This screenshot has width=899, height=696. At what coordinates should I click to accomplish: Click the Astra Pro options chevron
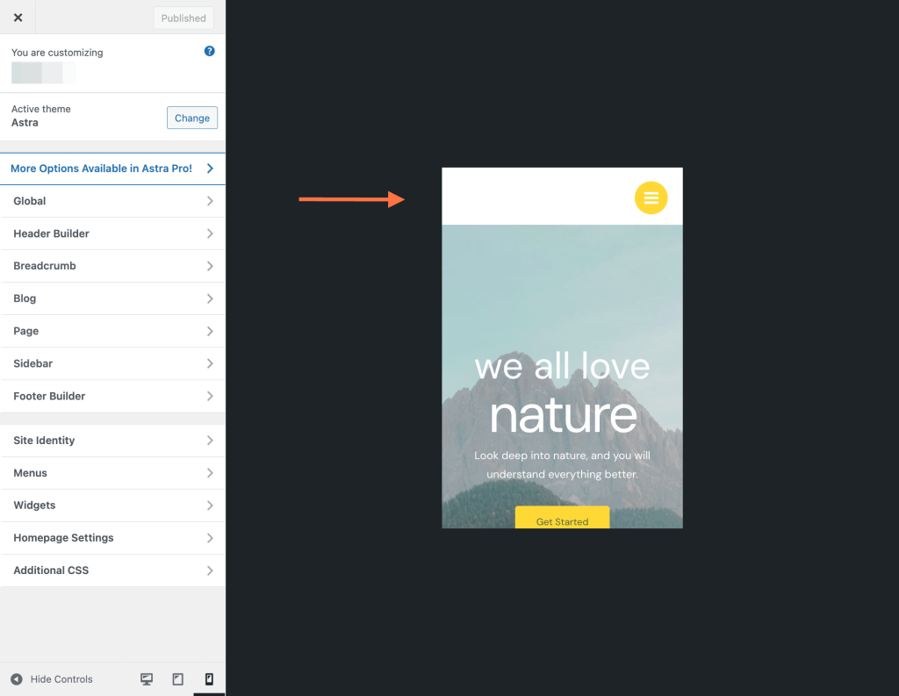[210, 169]
